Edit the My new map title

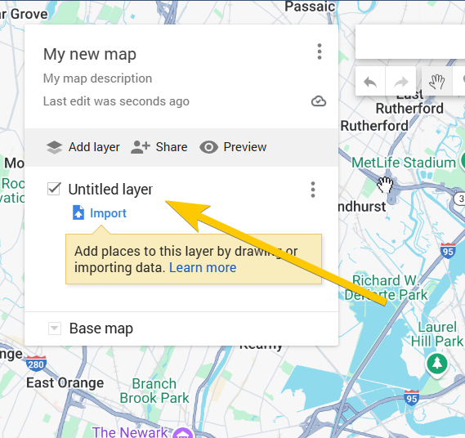[90, 55]
